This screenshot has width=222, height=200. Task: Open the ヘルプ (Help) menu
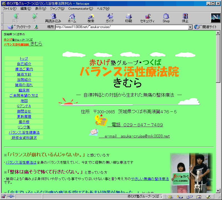(x=103, y=9)
